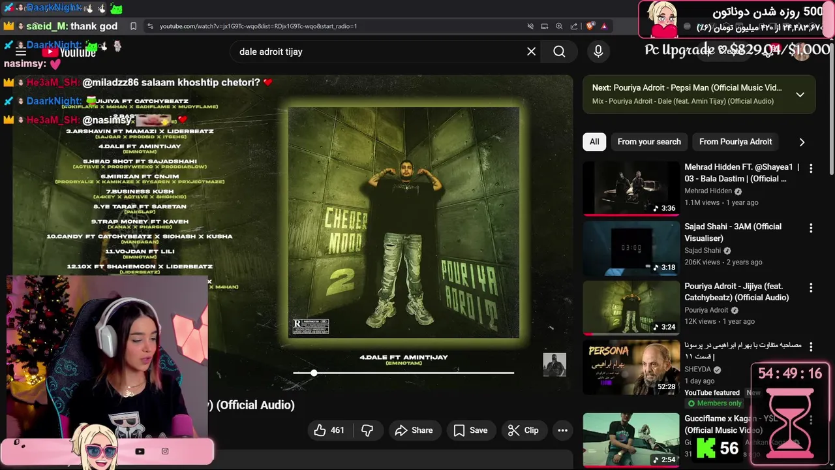
Task: Open Pouriya Adroit channel under Jijiya
Action: pyautogui.click(x=706, y=310)
